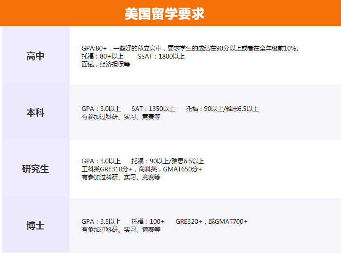The image size is (341, 254).
Task: Click 托福：90以上/雅思6.5以上 in 本科 row
Action: (x=222, y=109)
